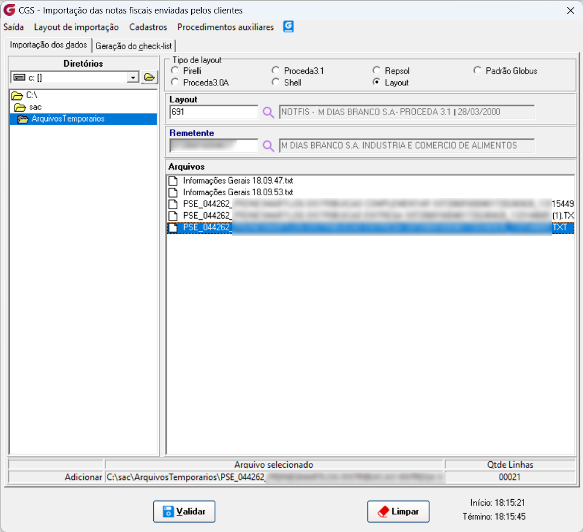Open the drive dropdown arrow
Viewport: 583px width, 532px height.
point(133,77)
